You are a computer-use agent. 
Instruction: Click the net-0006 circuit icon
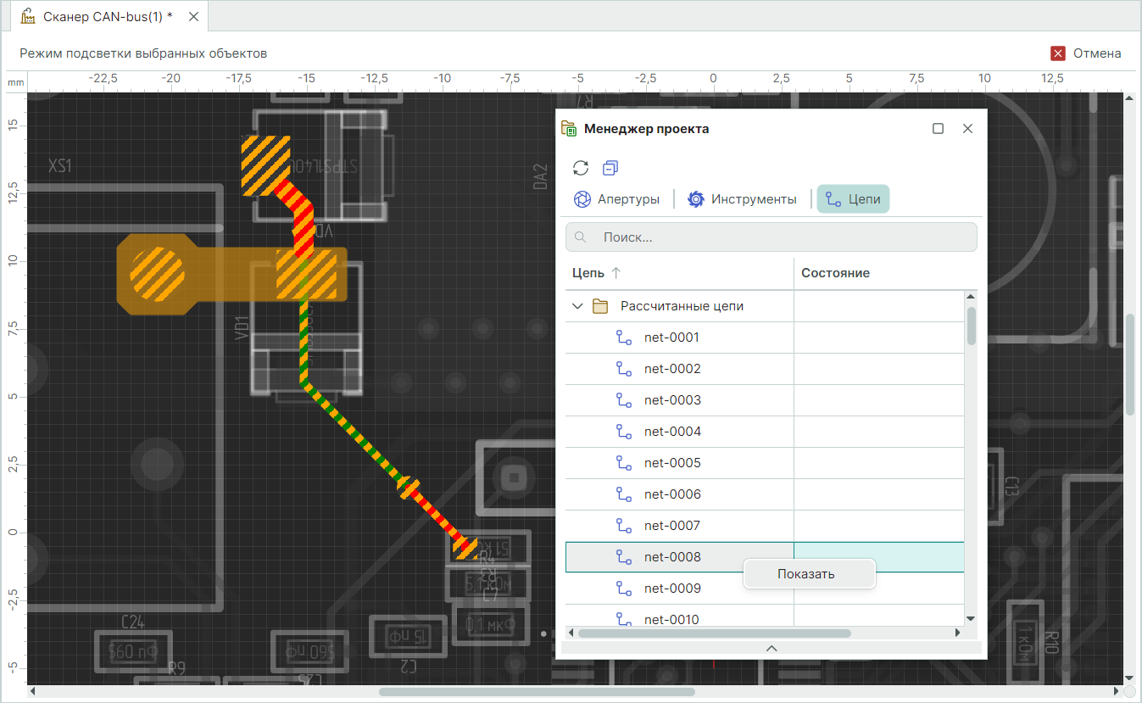pyautogui.click(x=624, y=494)
